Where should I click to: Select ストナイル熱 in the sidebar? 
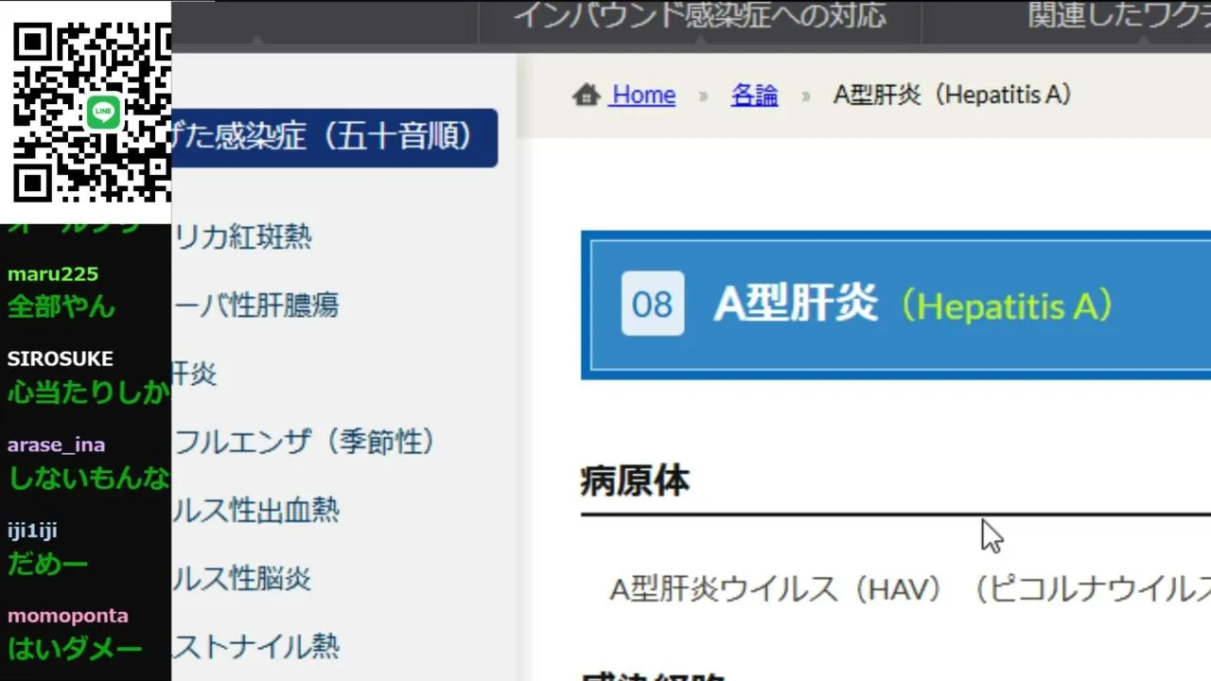(256, 646)
